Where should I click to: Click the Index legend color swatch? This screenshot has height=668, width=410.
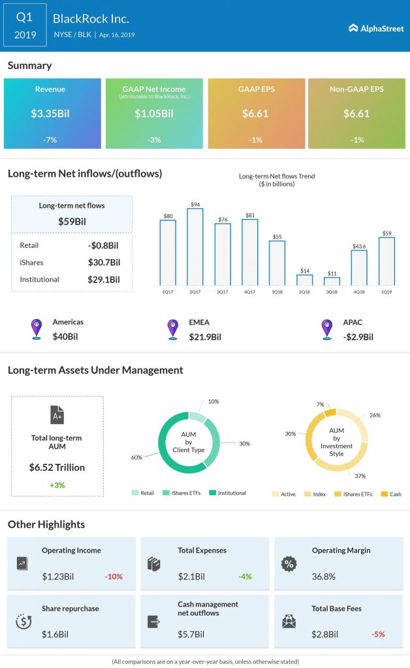tap(307, 494)
